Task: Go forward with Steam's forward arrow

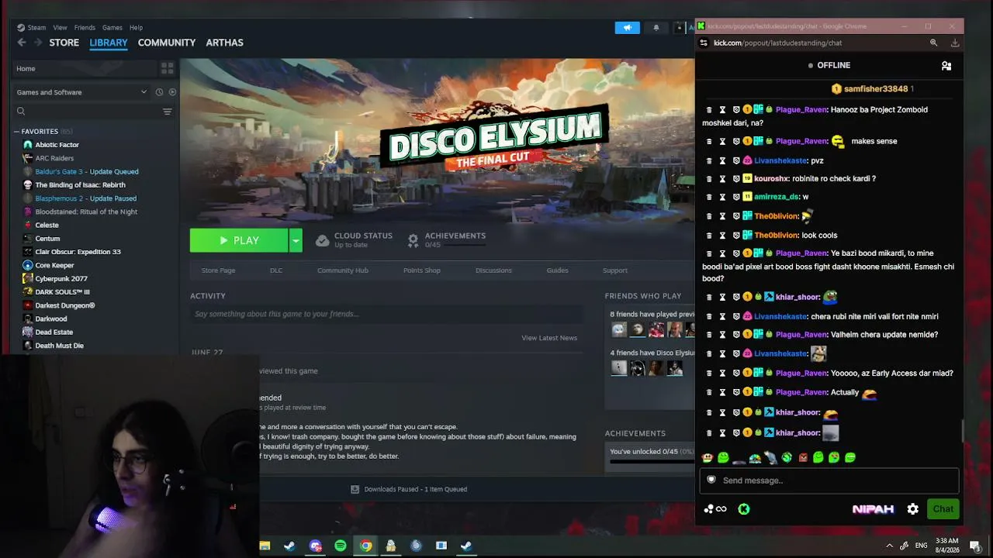Action: [37, 43]
